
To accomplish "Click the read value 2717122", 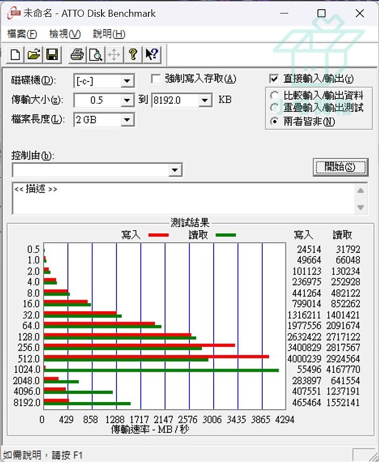I will point(343,337).
